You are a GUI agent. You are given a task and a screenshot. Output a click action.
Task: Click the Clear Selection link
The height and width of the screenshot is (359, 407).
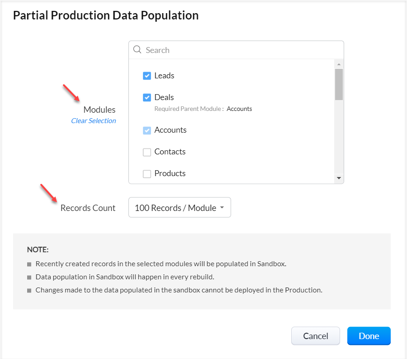pyautogui.click(x=93, y=121)
